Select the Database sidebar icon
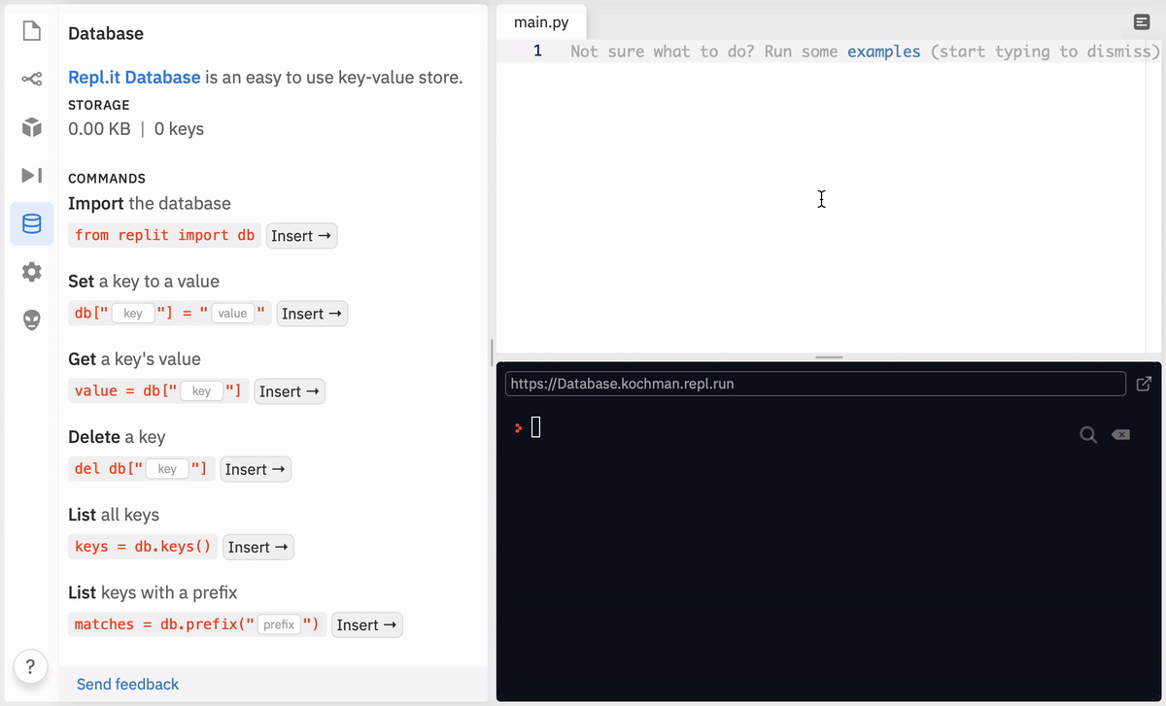Screen dimensions: 1166x706 32,223
